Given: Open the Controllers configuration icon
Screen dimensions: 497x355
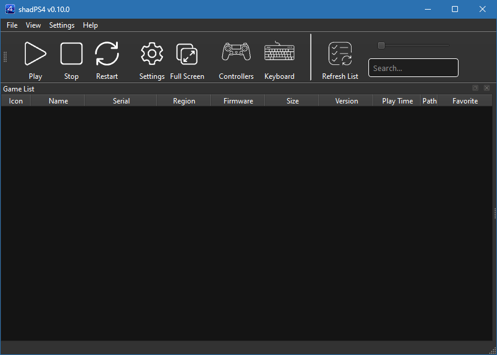Looking at the screenshot, I should (x=236, y=51).
